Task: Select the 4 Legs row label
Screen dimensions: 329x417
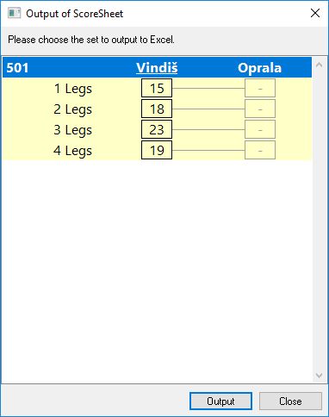Action: tap(73, 151)
